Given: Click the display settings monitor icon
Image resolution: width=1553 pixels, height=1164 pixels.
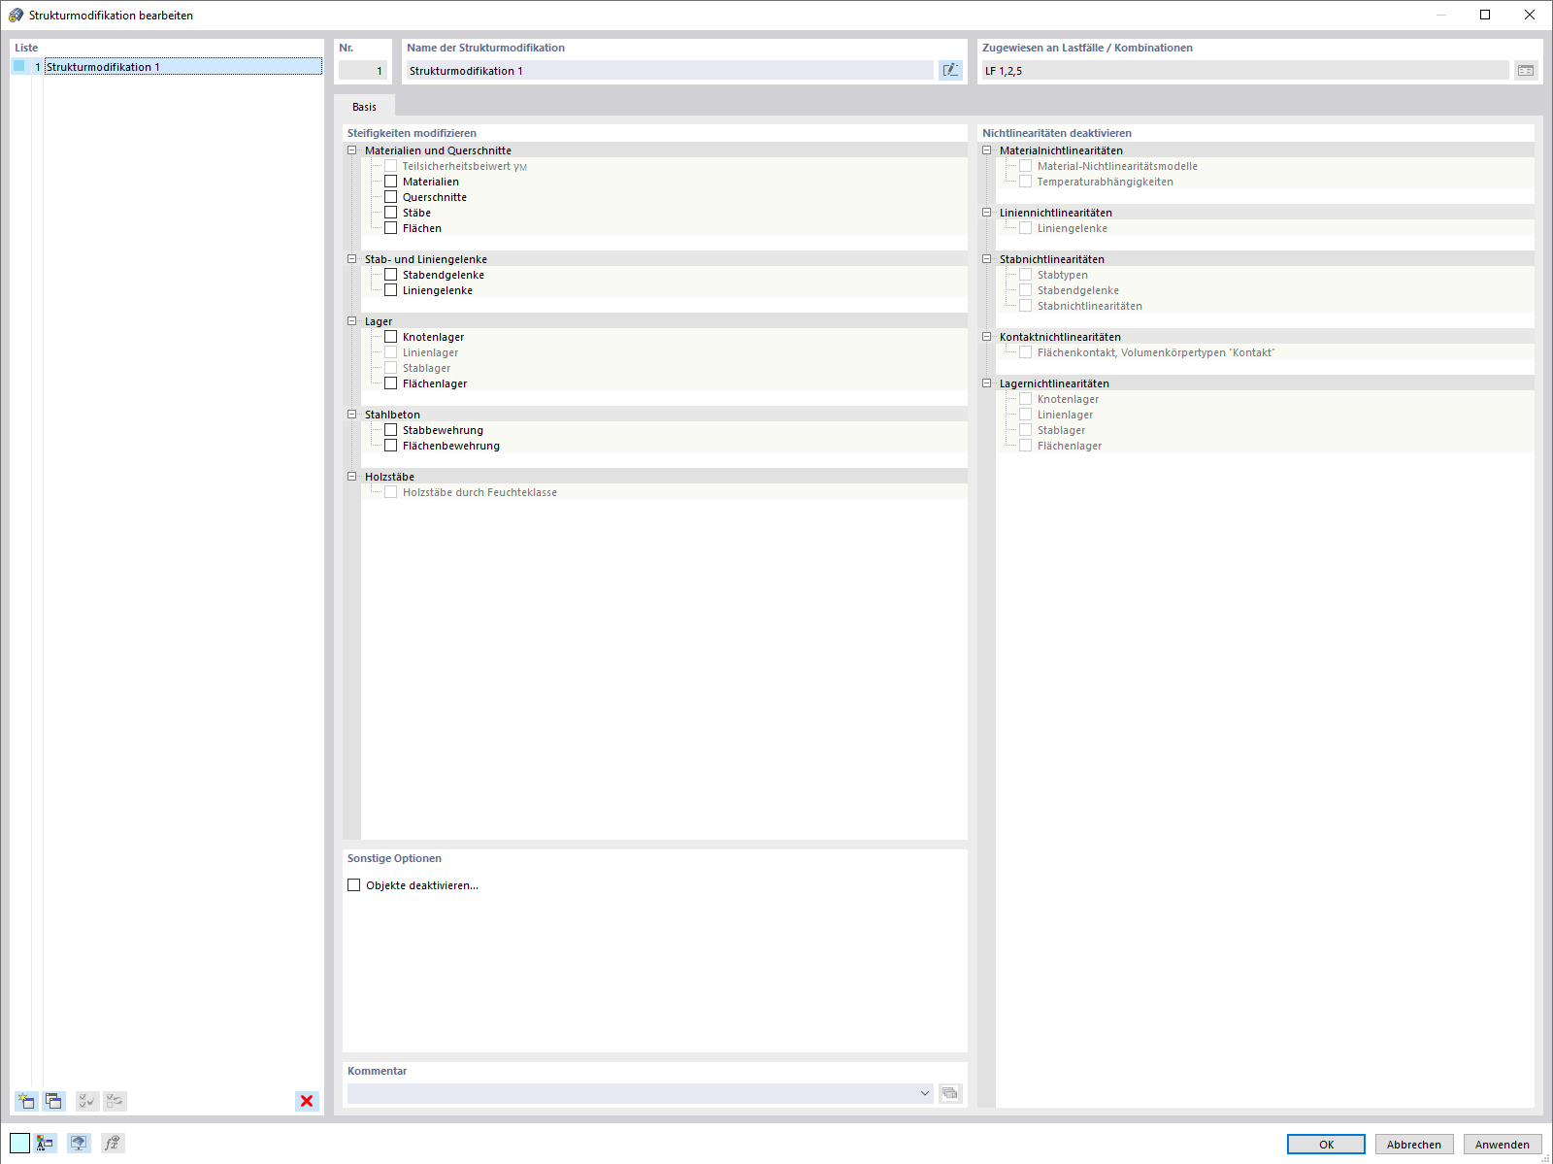Looking at the screenshot, I should pyautogui.click(x=79, y=1143).
